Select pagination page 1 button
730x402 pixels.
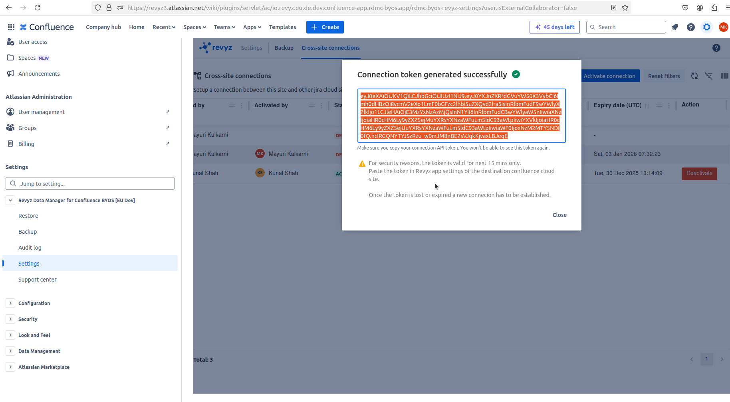(x=706, y=359)
